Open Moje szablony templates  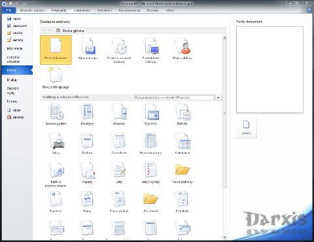coord(183,49)
